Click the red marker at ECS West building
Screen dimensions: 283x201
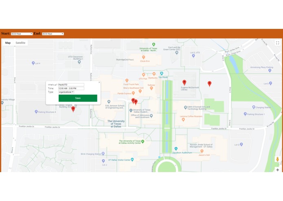[x=73, y=109]
